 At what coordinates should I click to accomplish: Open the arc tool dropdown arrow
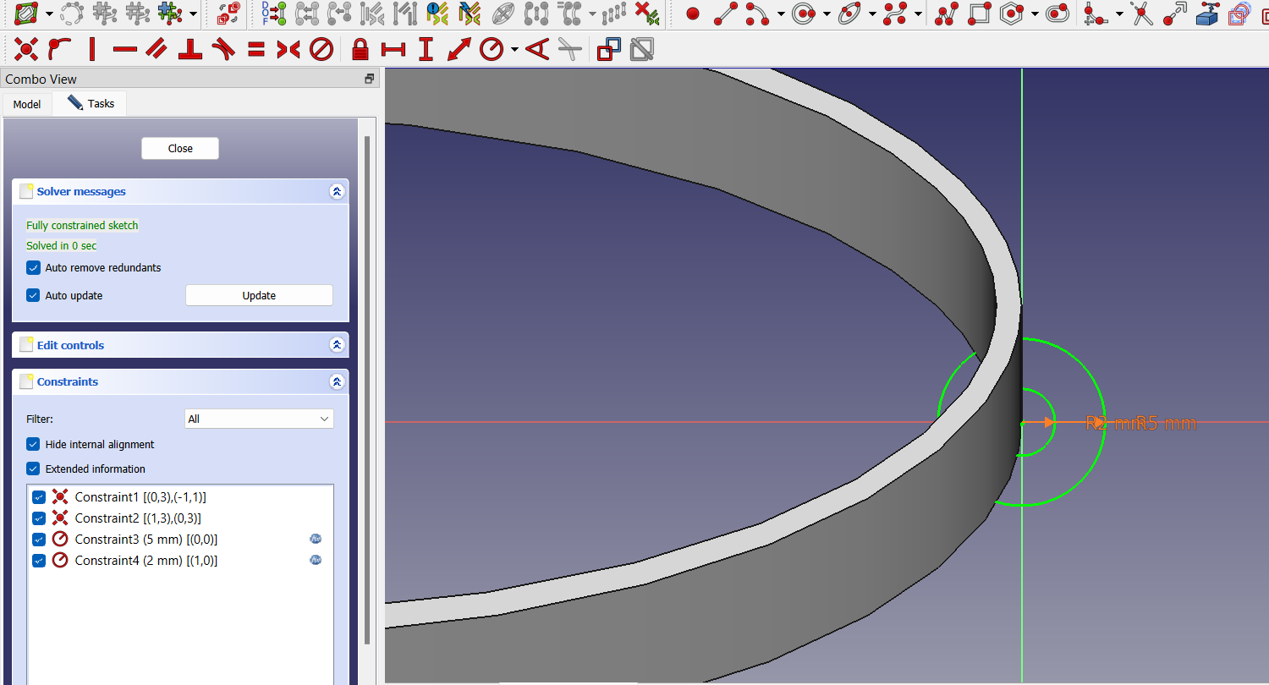coord(780,14)
